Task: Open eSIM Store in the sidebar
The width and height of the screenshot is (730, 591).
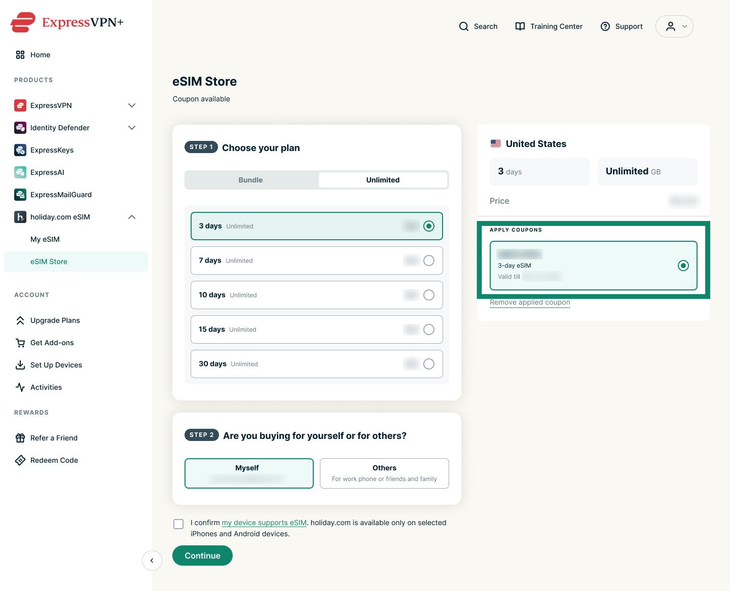Action: coord(76,262)
